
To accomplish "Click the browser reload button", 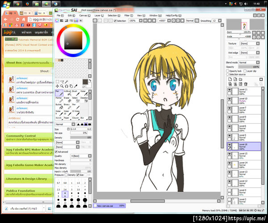I will (x=17, y=20).
